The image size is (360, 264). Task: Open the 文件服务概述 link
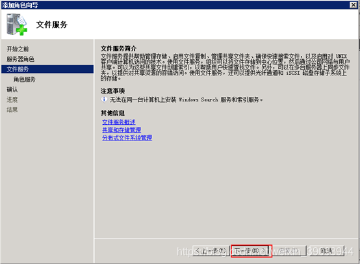(x=119, y=122)
